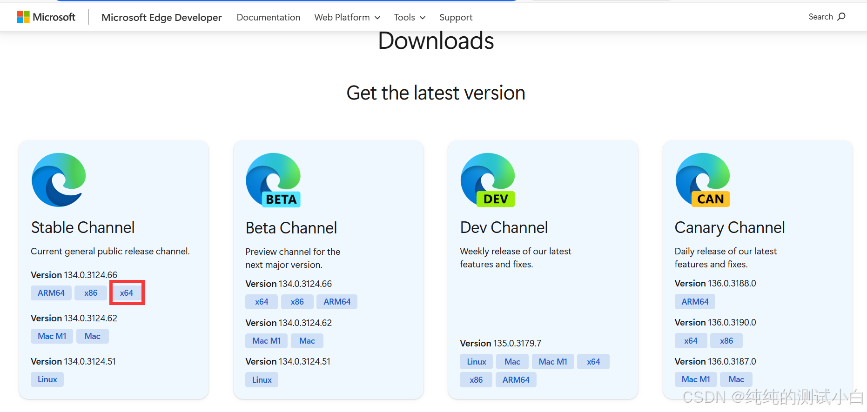Viewport: 867px width, 412px height.
Task: Download Beta Channel Mac M1 driver
Action: point(267,341)
